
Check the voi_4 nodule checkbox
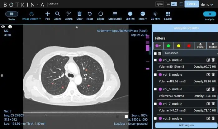pos(155,60)
